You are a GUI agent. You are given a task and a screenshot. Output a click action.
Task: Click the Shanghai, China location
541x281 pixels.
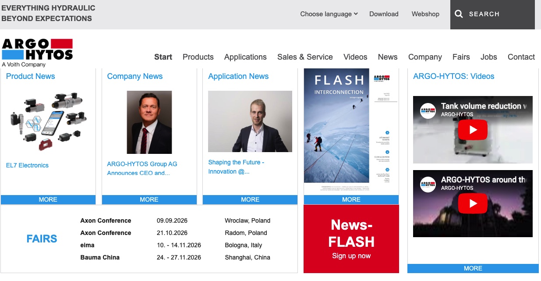point(248,257)
